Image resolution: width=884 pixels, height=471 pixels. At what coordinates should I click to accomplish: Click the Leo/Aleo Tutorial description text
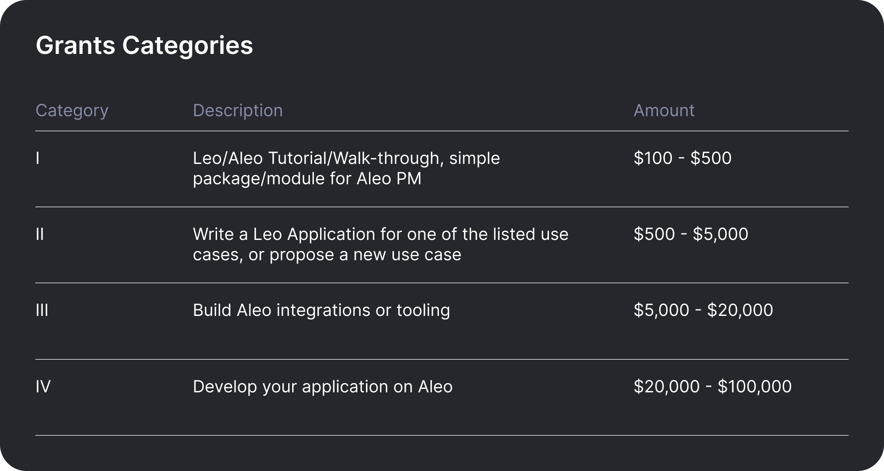point(346,168)
